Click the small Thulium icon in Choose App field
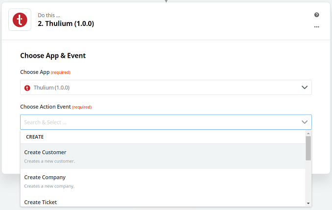 pos(27,88)
